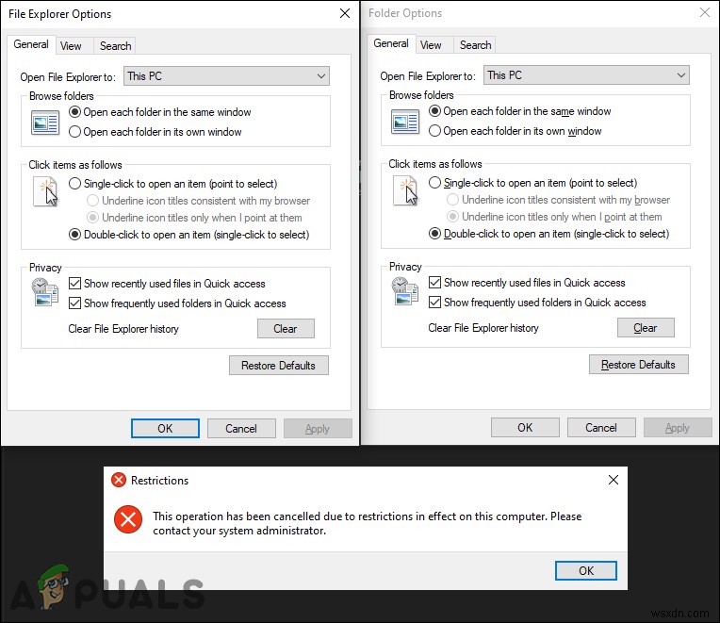This screenshot has width=720, height=623.
Task: Toggle recently used files checkbox in Folder Options
Action: point(434,283)
